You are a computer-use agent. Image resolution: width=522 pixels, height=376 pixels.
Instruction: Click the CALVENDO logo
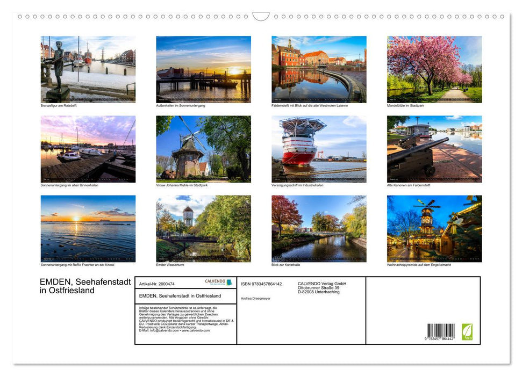pyautogui.click(x=214, y=281)
